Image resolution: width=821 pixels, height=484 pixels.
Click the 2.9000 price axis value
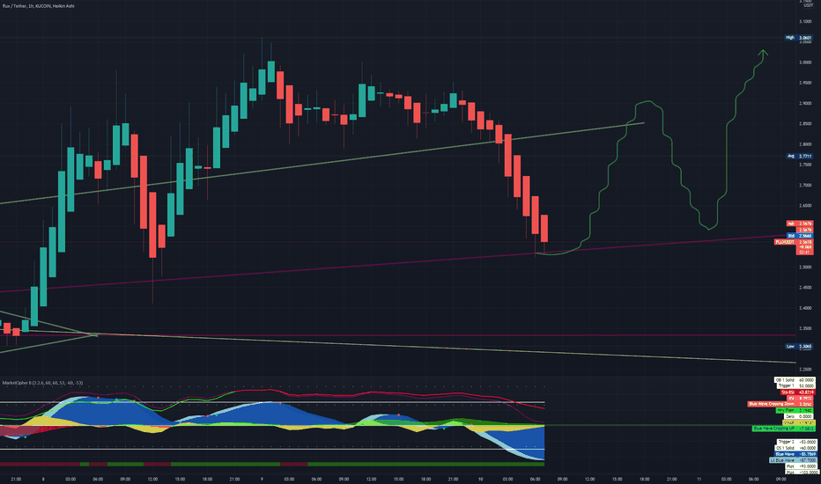805,103
